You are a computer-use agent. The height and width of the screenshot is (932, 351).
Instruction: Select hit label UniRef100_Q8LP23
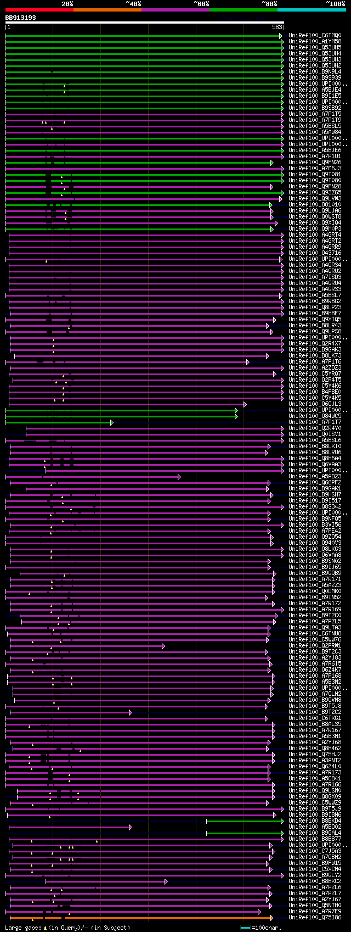(315, 308)
